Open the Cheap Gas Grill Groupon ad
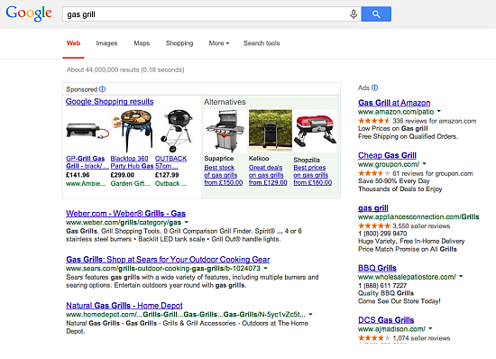The image size is (496, 359). pos(387,155)
